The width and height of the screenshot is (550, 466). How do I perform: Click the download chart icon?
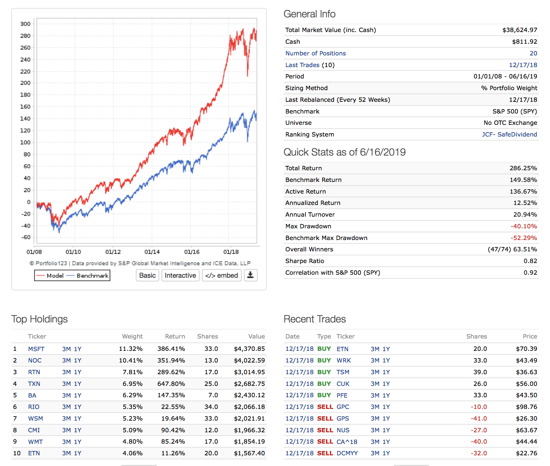coord(250,275)
